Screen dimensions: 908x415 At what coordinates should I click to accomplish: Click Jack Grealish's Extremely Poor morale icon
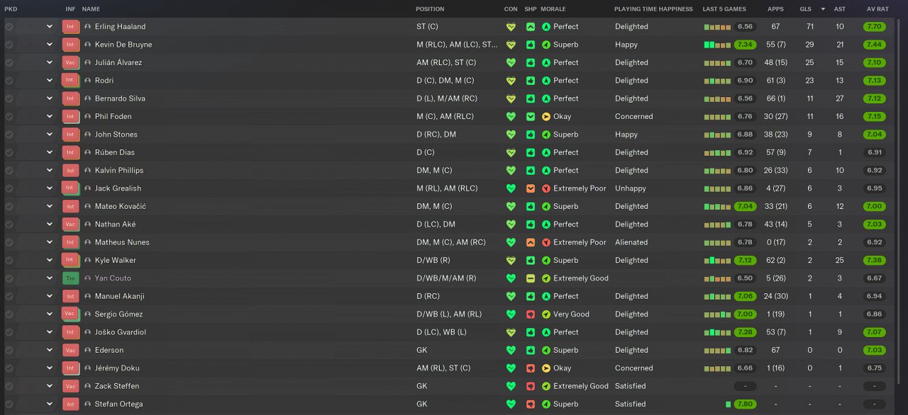pyautogui.click(x=546, y=188)
